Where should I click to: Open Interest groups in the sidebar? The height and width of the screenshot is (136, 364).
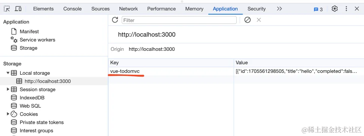pyautogui.click(x=36, y=131)
